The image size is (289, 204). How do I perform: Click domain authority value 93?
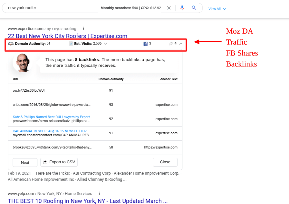[111, 105]
